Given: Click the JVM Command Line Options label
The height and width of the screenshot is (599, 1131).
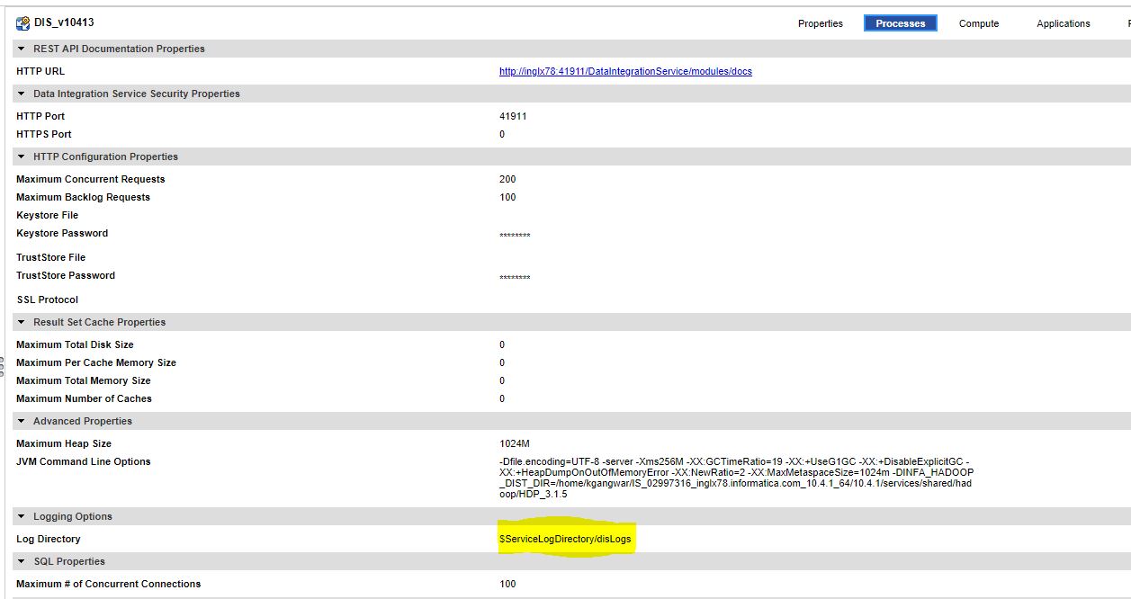Looking at the screenshot, I should (84, 461).
